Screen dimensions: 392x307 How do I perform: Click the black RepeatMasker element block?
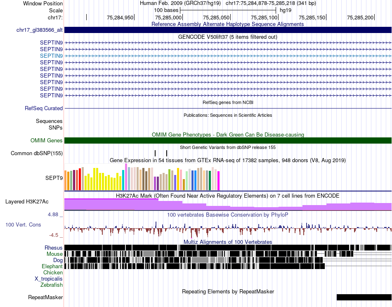point(364,297)
